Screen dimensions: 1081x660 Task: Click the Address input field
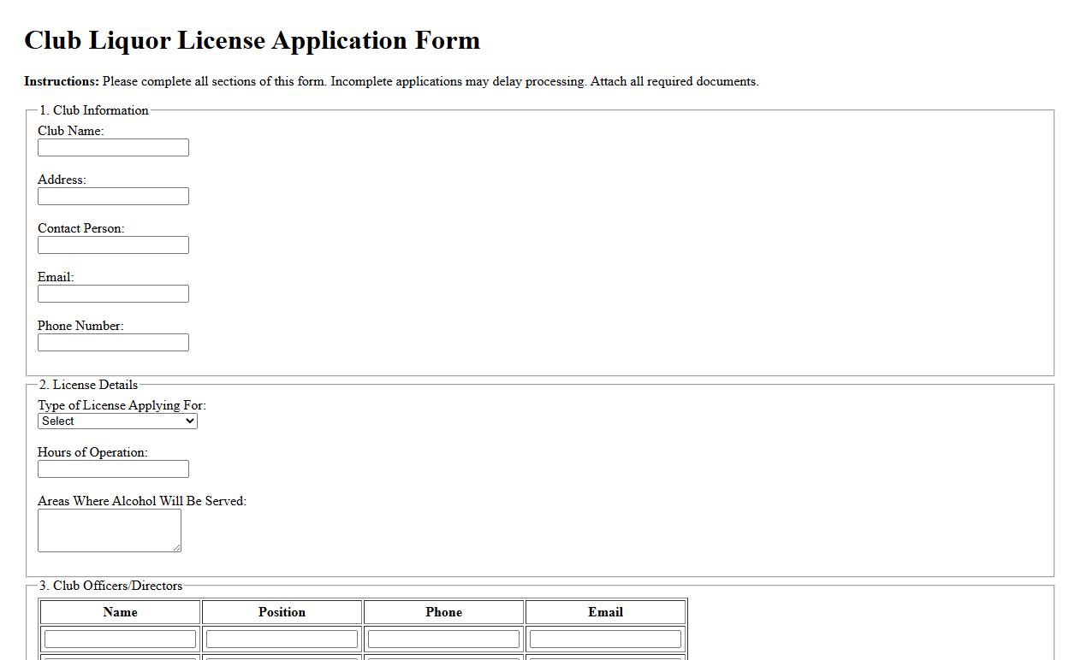point(113,196)
